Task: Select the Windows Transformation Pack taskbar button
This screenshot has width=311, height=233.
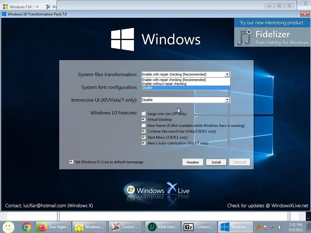Action: (235, 227)
